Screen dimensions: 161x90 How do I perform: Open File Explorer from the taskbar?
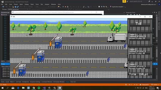point(23,88)
